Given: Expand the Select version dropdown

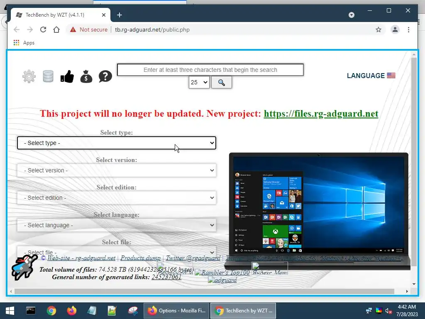Looking at the screenshot, I should (x=117, y=170).
